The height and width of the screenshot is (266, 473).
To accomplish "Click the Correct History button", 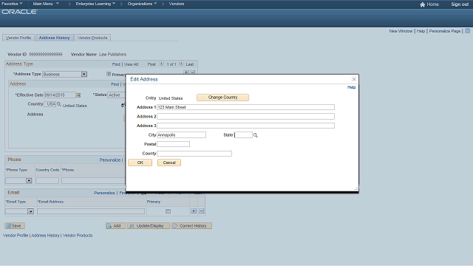I will tap(191, 225).
